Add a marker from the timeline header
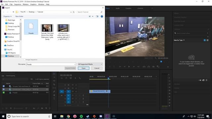 coord(75,78)
